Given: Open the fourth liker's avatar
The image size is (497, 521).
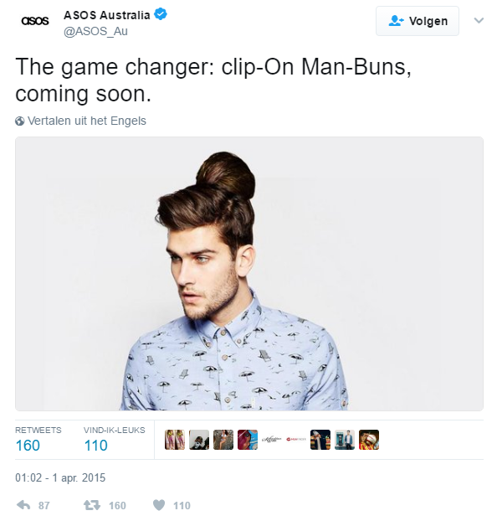Looking at the screenshot, I should [x=248, y=440].
